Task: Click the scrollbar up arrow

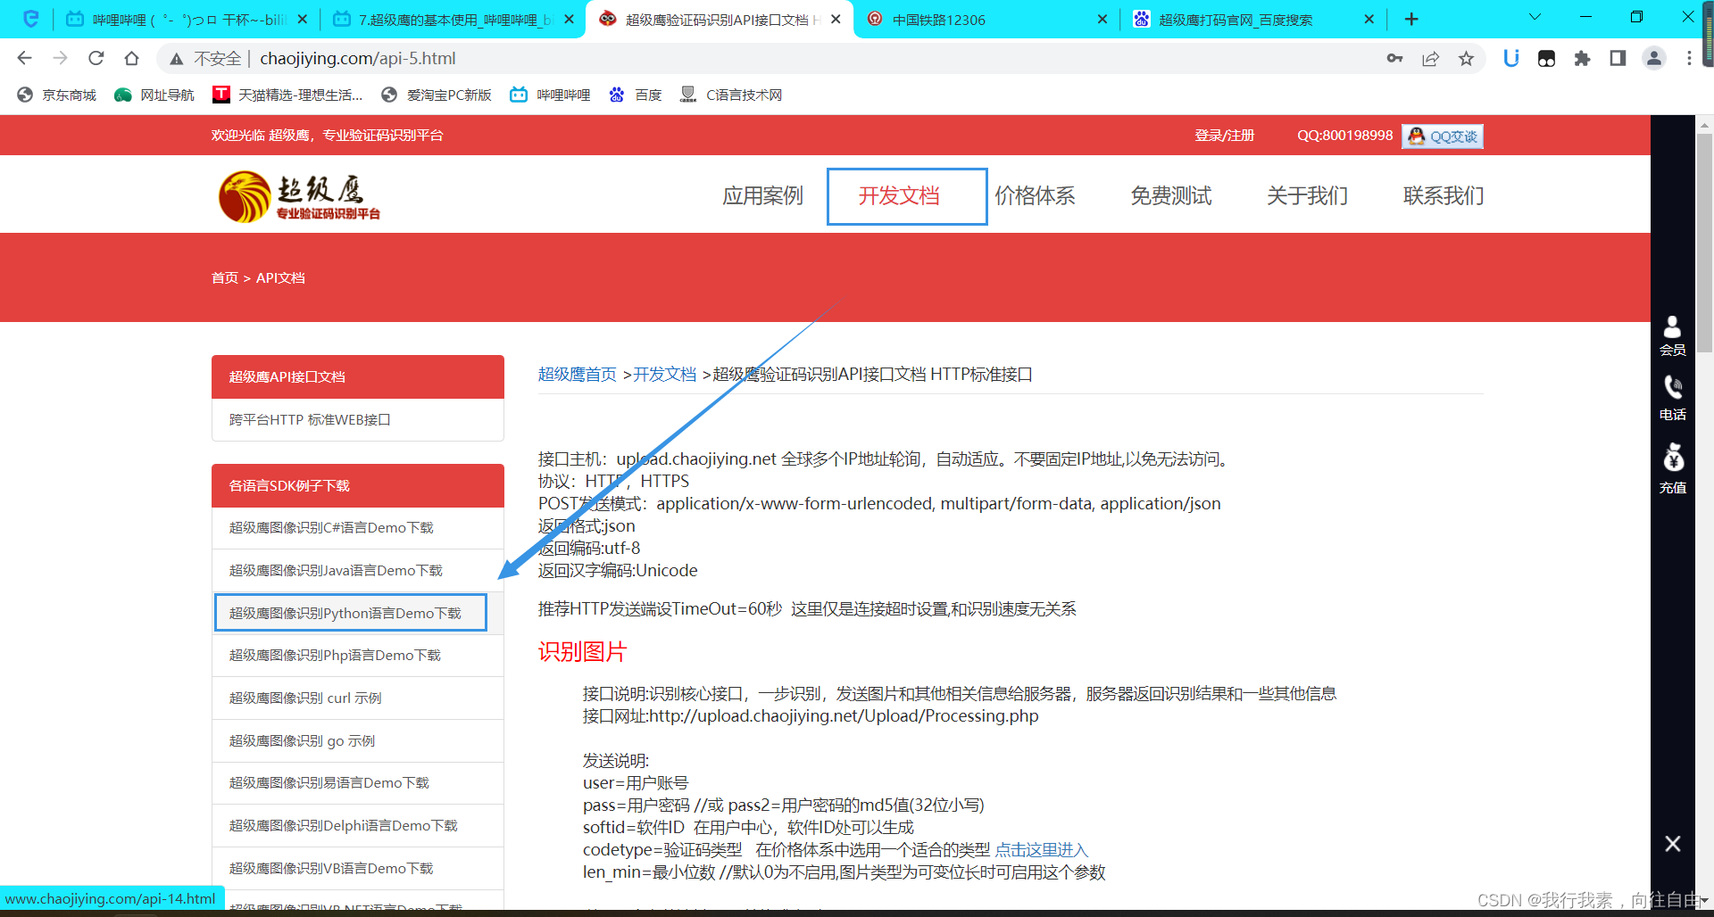Action: (1704, 125)
